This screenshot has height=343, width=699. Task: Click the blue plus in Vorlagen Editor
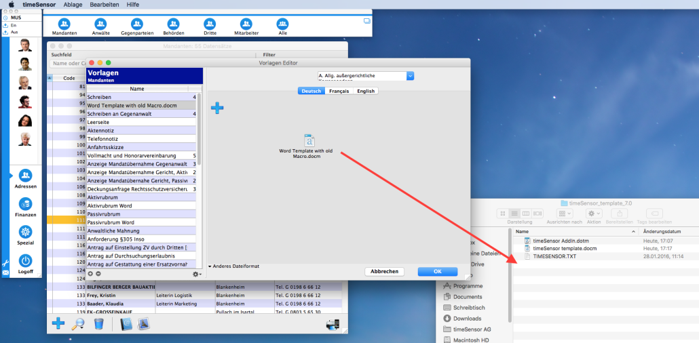(x=217, y=108)
